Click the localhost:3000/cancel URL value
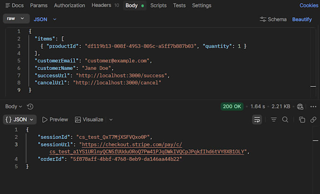 point(117,83)
